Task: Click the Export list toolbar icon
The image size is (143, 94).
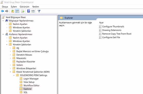Action: (23, 11)
